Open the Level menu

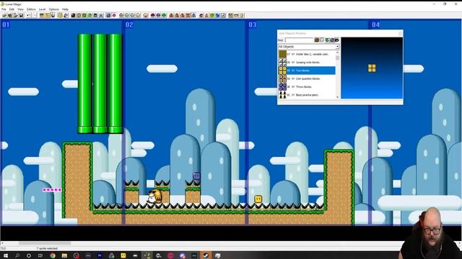(x=42, y=9)
